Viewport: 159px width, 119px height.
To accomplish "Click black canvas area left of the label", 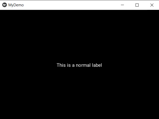I will pyautogui.click(x=28, y=65).
